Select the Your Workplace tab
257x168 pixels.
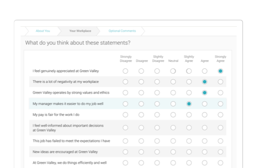80,31
